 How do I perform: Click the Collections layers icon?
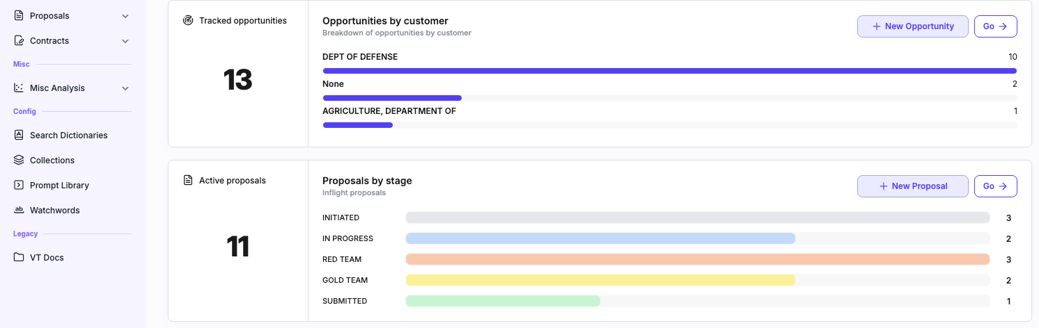click(x=19, y=160)
